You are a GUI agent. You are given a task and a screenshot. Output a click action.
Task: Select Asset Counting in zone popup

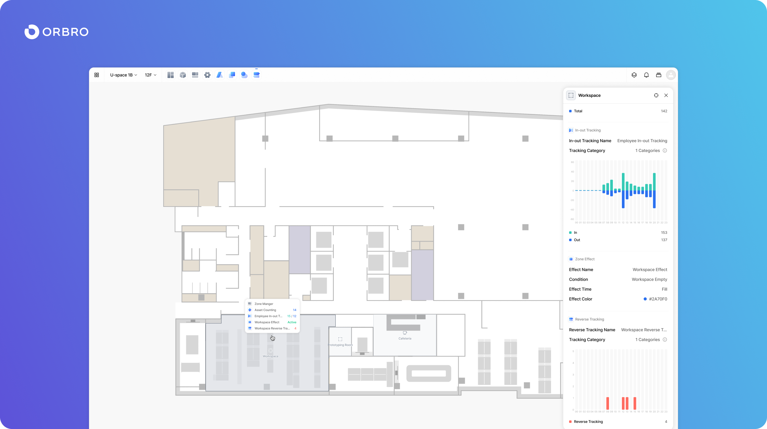[265, 310]
